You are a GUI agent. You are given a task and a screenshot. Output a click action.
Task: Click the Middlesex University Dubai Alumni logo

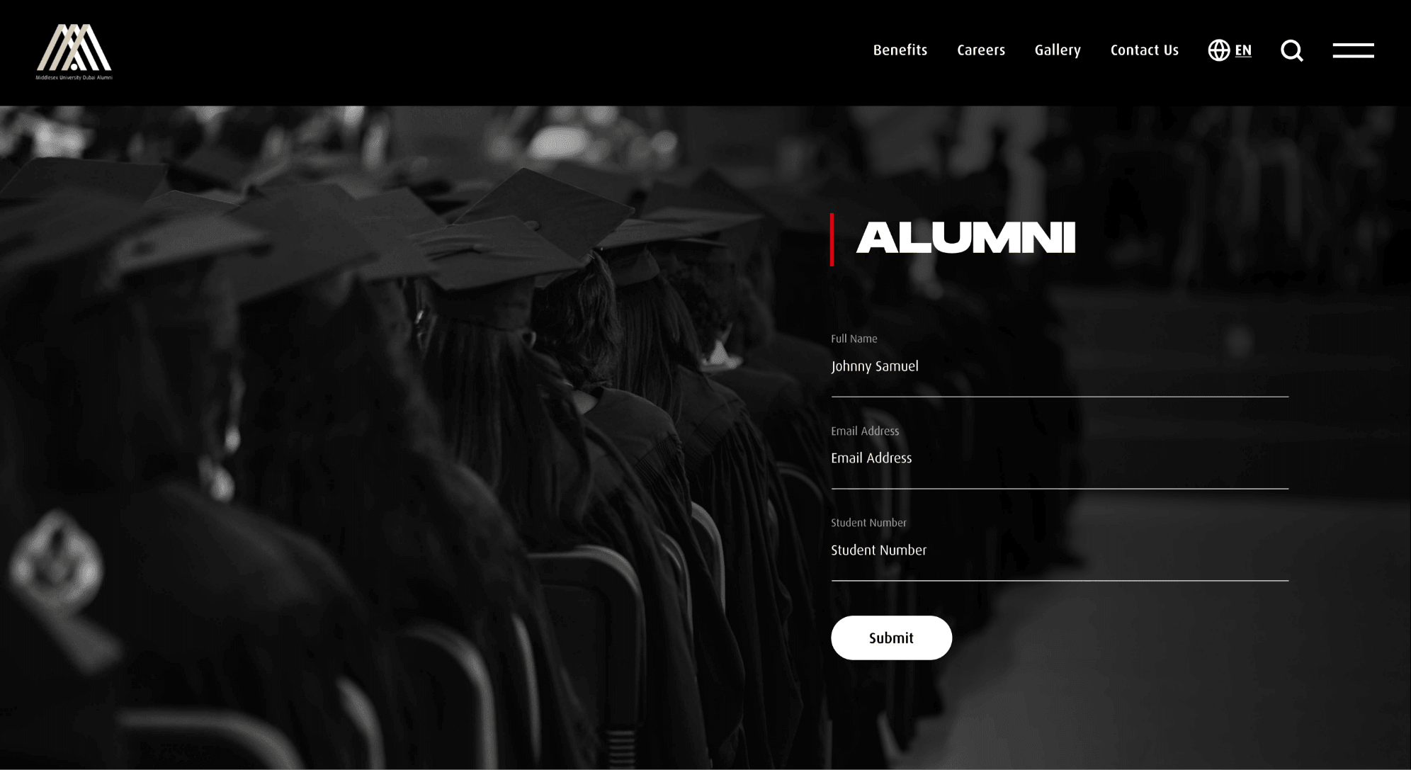click(x=74, y=52)
